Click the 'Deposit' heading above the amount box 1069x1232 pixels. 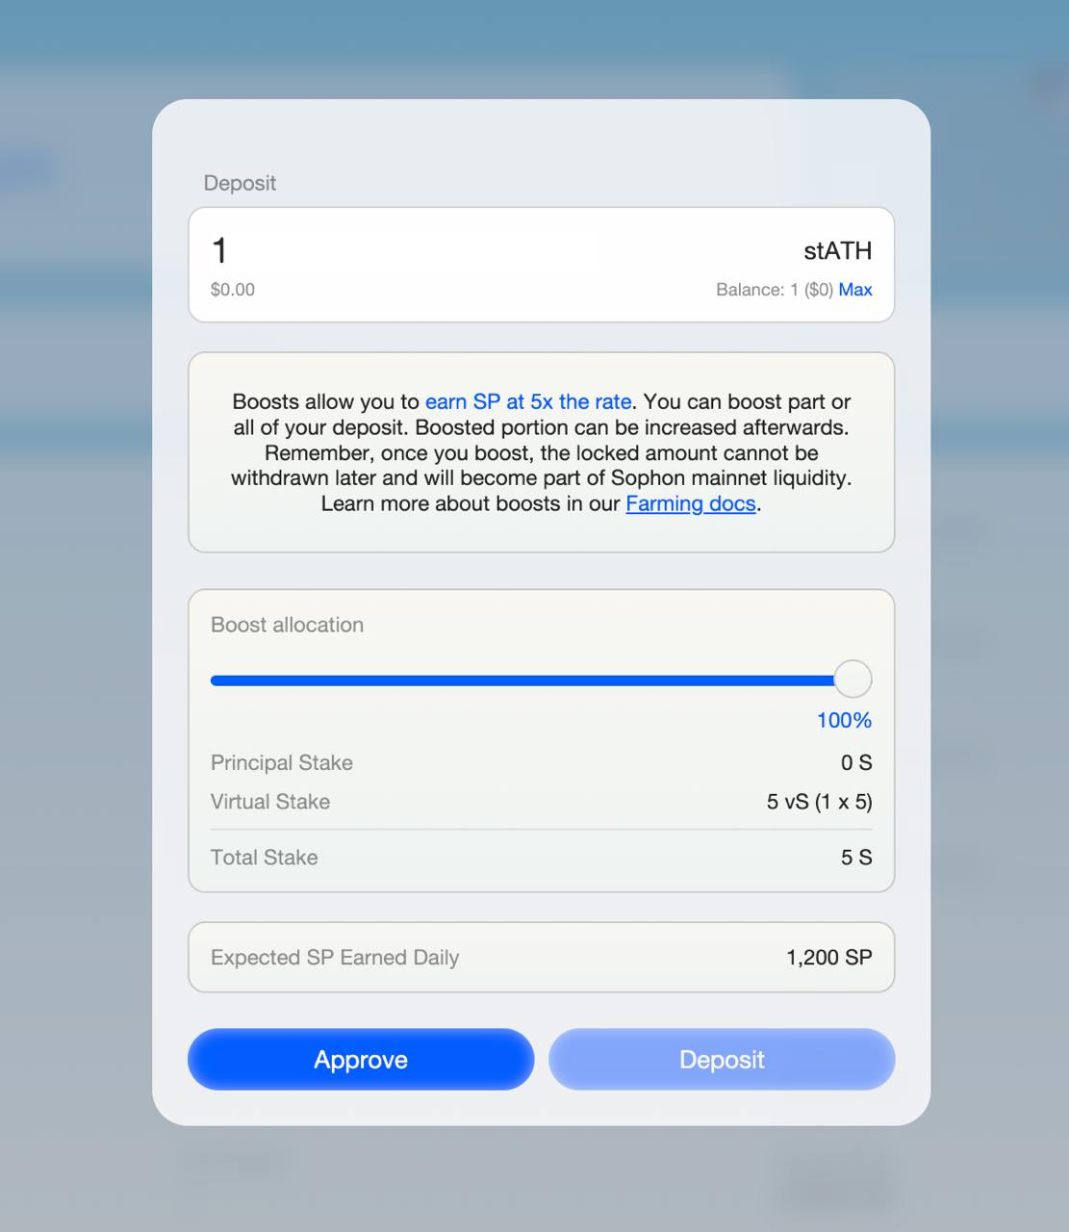[240, 183]
